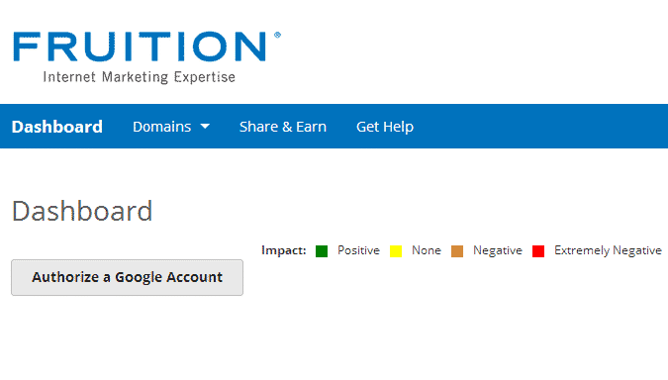Open the Share & Earn page
This screenshot has width=668, height=380.
[283, 127]
